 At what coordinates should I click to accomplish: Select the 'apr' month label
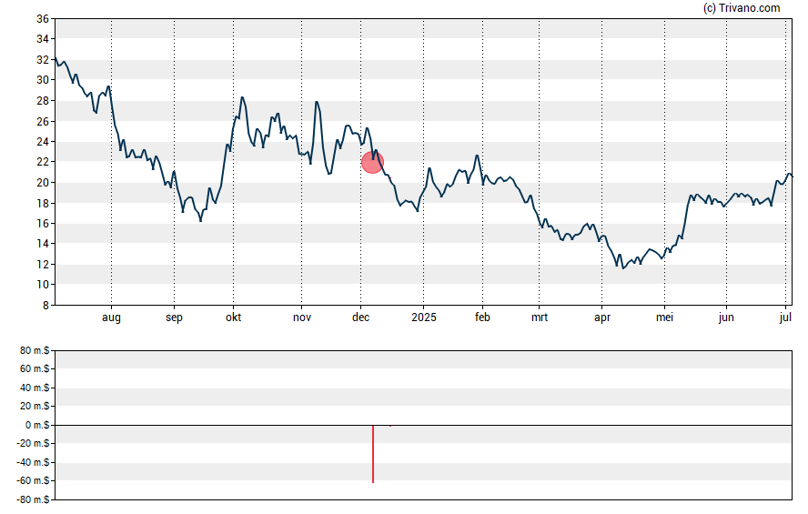[x=601, y=317]
